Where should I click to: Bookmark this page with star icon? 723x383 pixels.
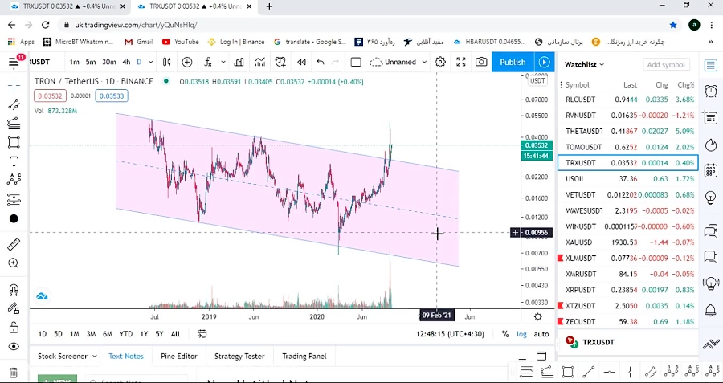click(x=674, y=25)
